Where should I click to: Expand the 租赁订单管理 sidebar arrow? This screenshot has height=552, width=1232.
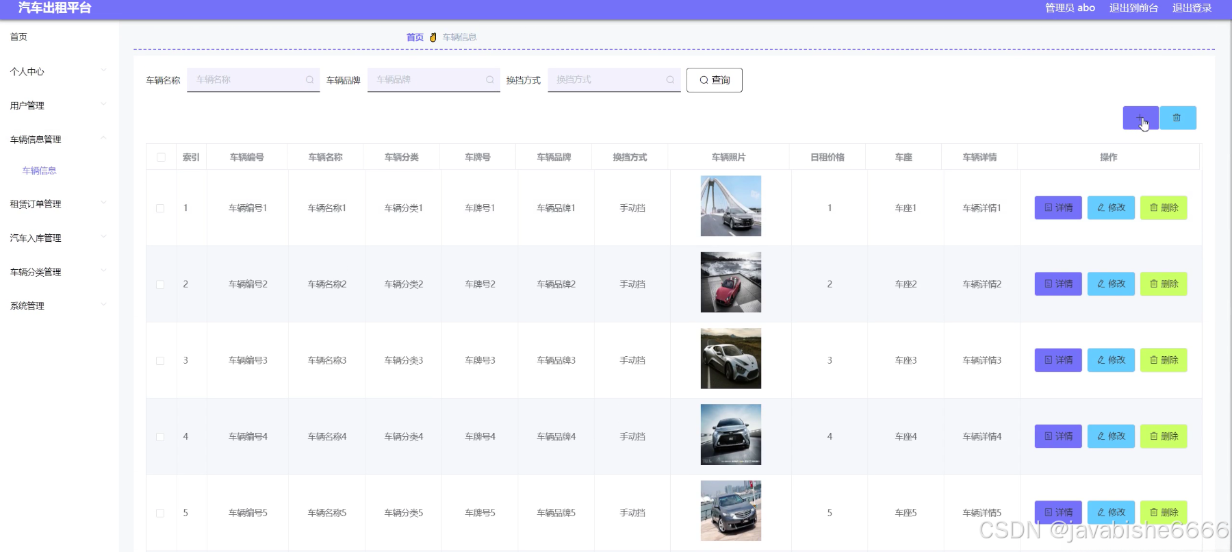tap(103, 203)
